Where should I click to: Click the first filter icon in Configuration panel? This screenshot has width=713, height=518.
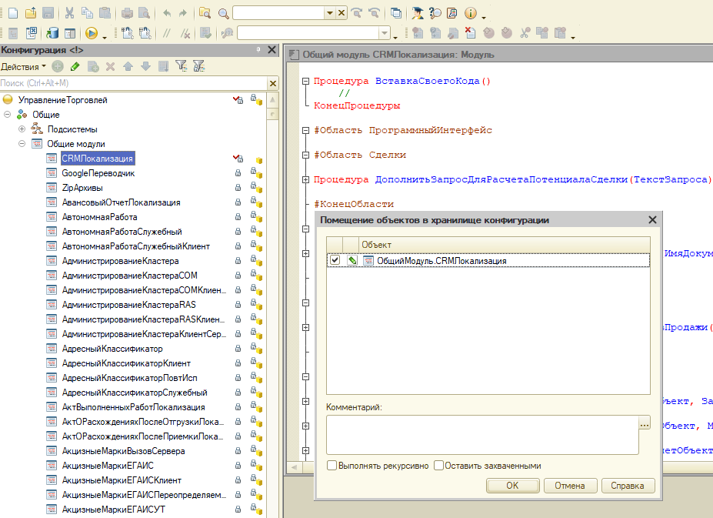click(x=181, y=66)
